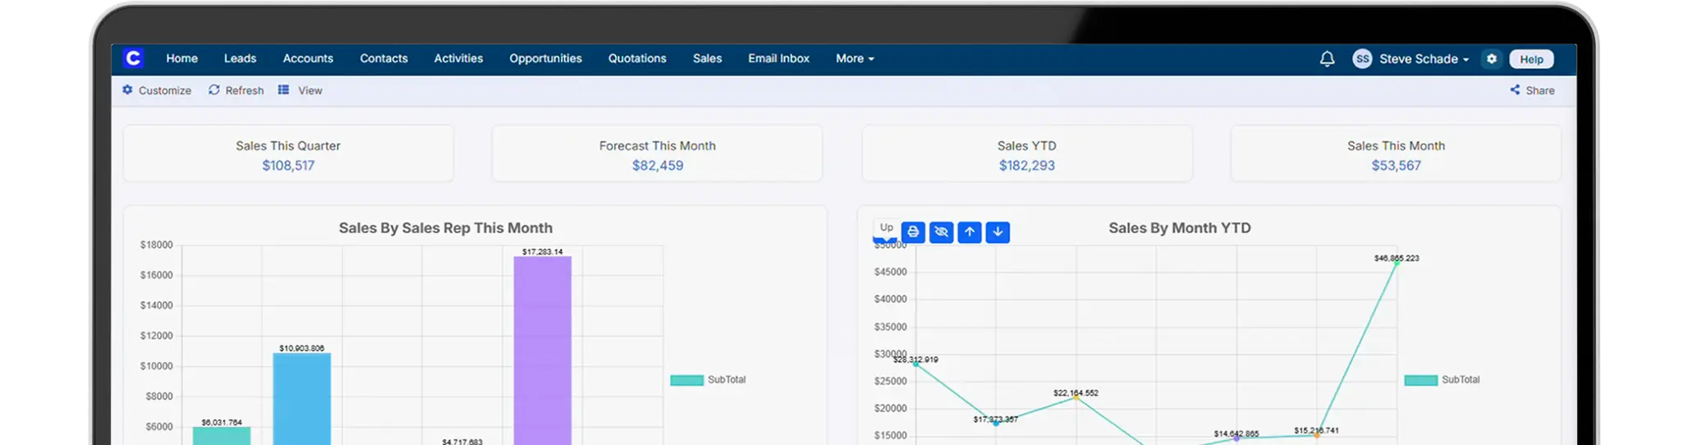
Task: Select the Sales YTD summary card
Action: [1026, 154]
